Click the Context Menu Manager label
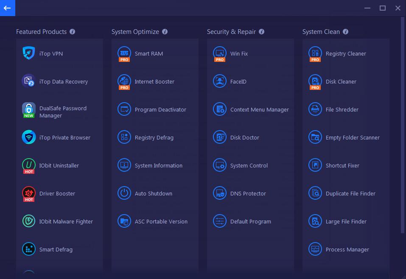This screenshot has width=406, height=279. tap(260, 109)
